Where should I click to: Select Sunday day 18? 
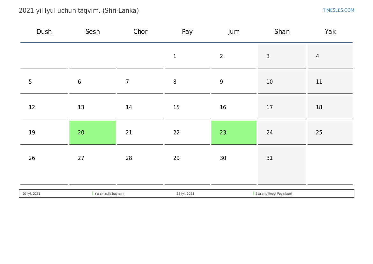(330, 107)
